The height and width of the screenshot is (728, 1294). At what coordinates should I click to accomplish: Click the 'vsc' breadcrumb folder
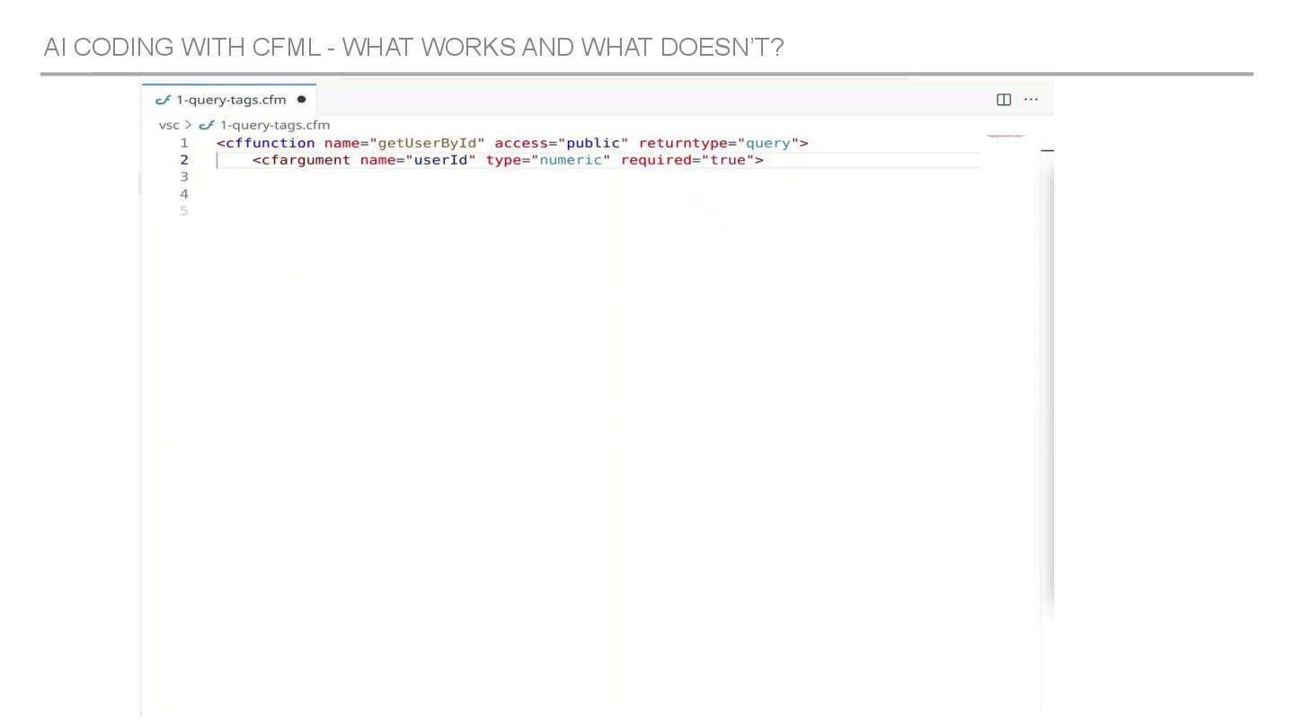coord(169,125)
